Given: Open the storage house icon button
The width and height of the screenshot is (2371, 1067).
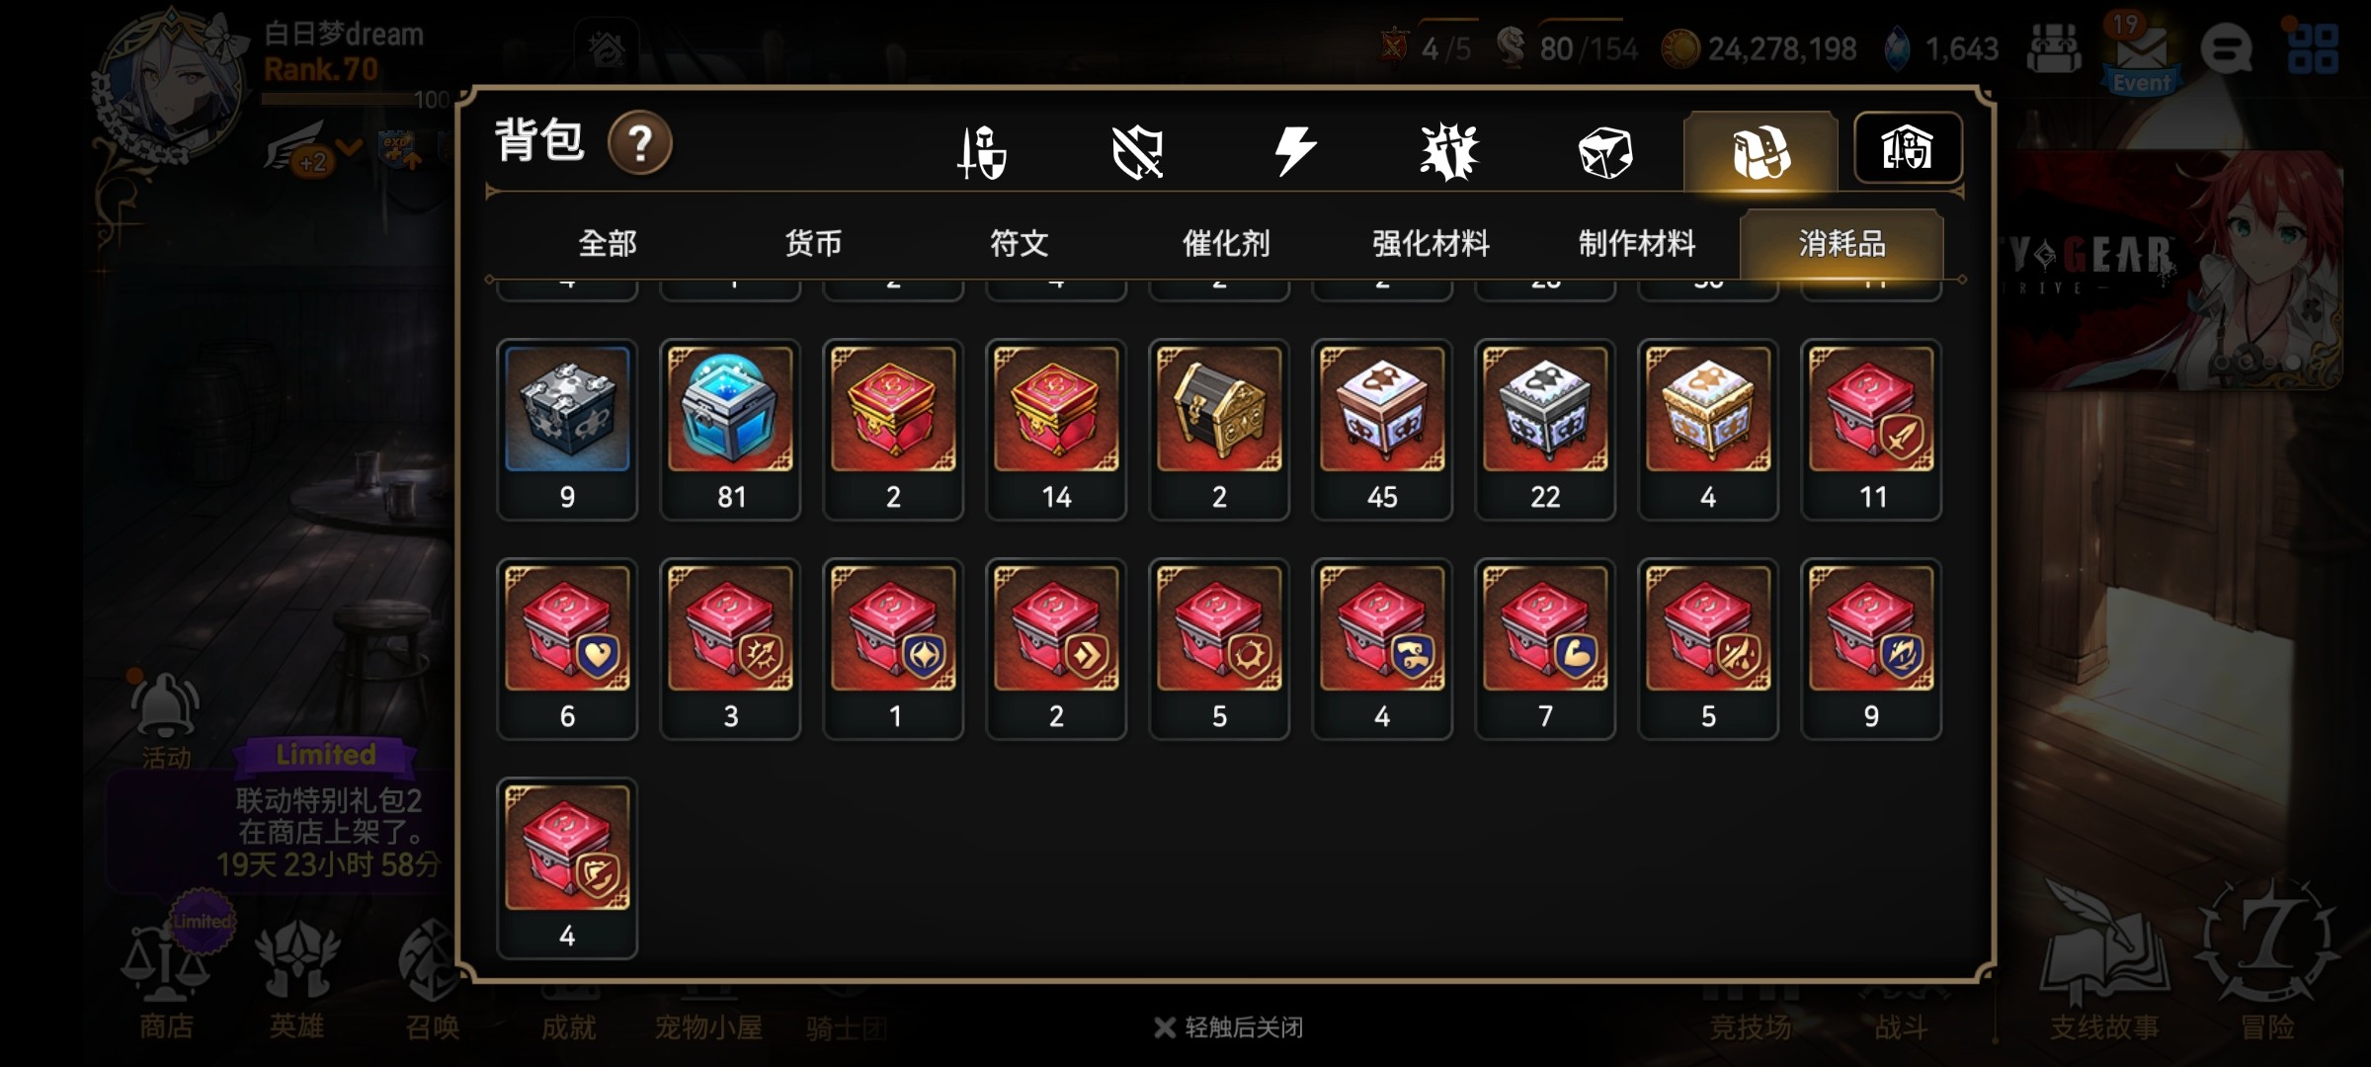Looking at the screenshot, I should [x=1908, y=148].
